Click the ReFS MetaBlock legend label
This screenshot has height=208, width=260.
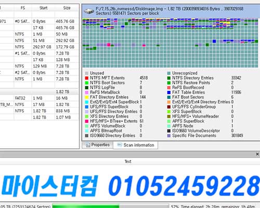tap(105, 93)
